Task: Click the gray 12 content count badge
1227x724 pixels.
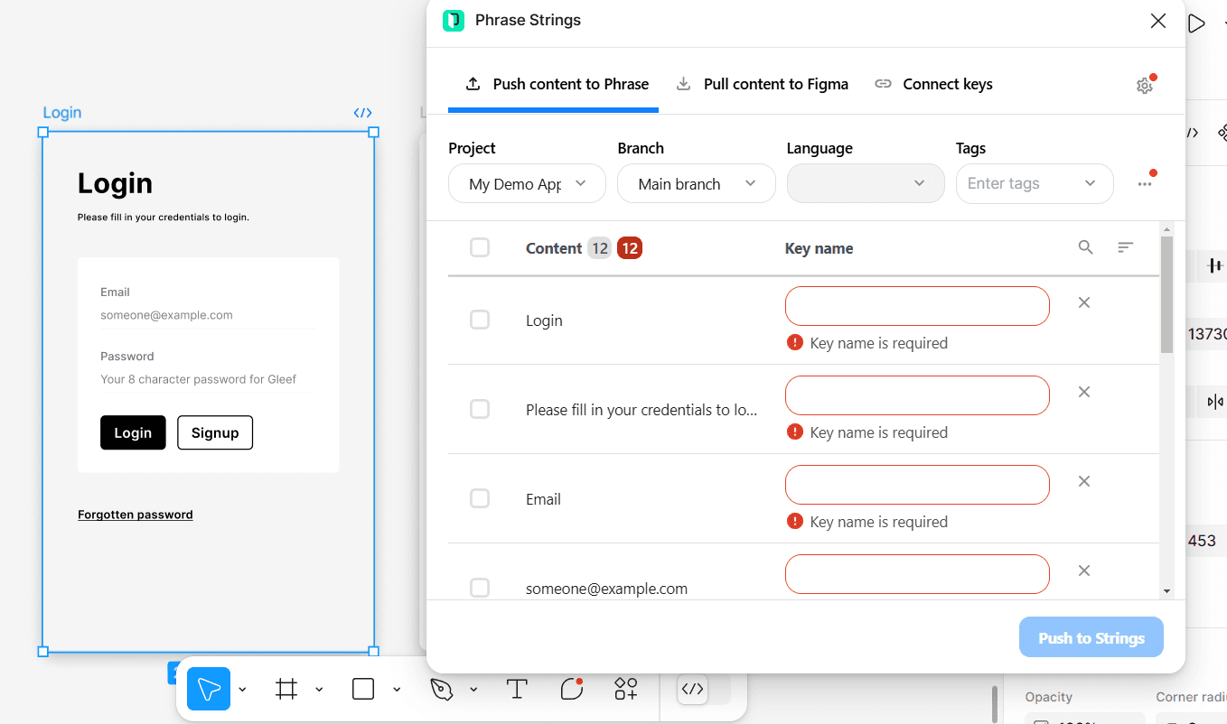Action: coord(600,248)
